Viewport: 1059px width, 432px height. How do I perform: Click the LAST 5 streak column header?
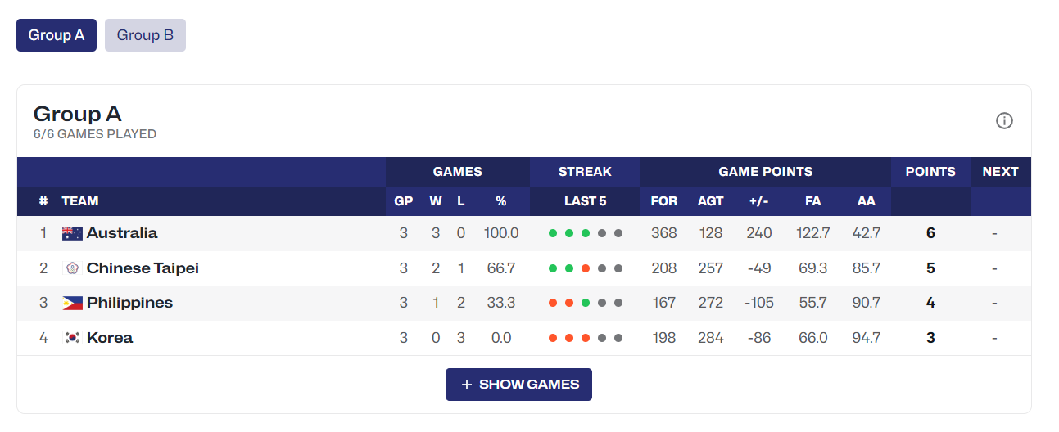pyautogui.click(x=585, y=201)
